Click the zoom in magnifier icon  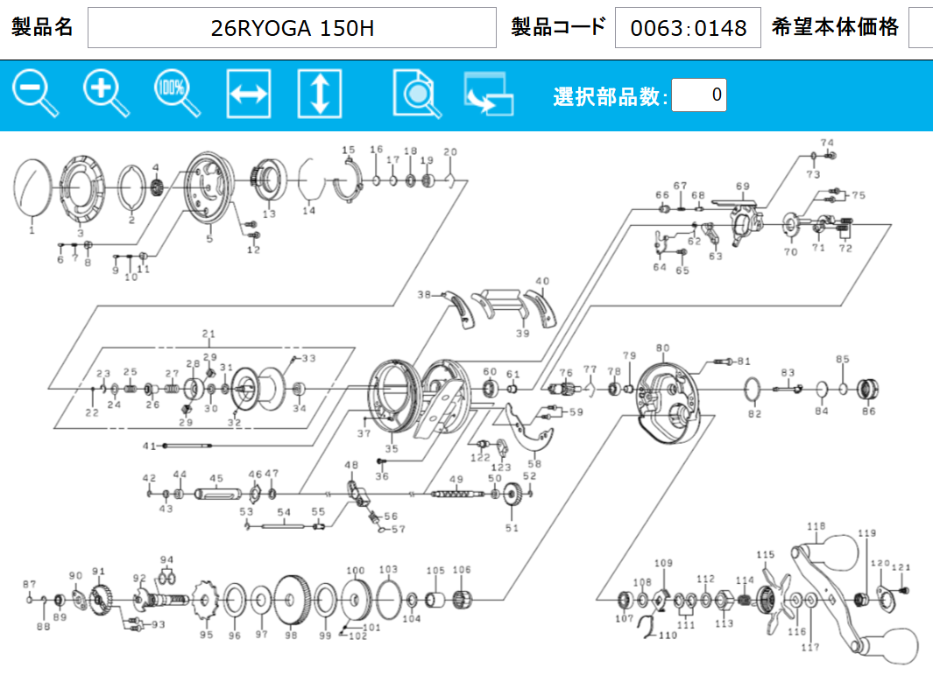coord(106,93)
